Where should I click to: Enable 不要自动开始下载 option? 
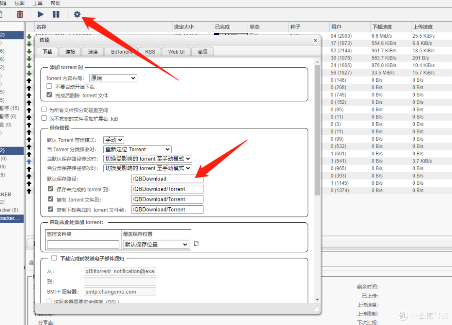click(x=49, y=88)
